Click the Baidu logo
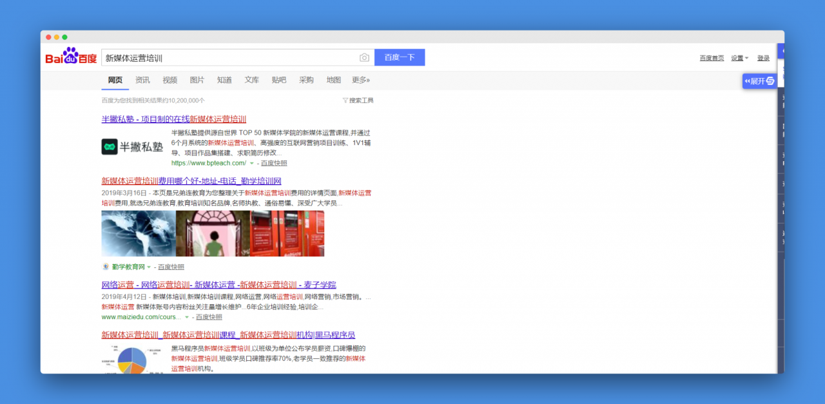 [71, 57]
